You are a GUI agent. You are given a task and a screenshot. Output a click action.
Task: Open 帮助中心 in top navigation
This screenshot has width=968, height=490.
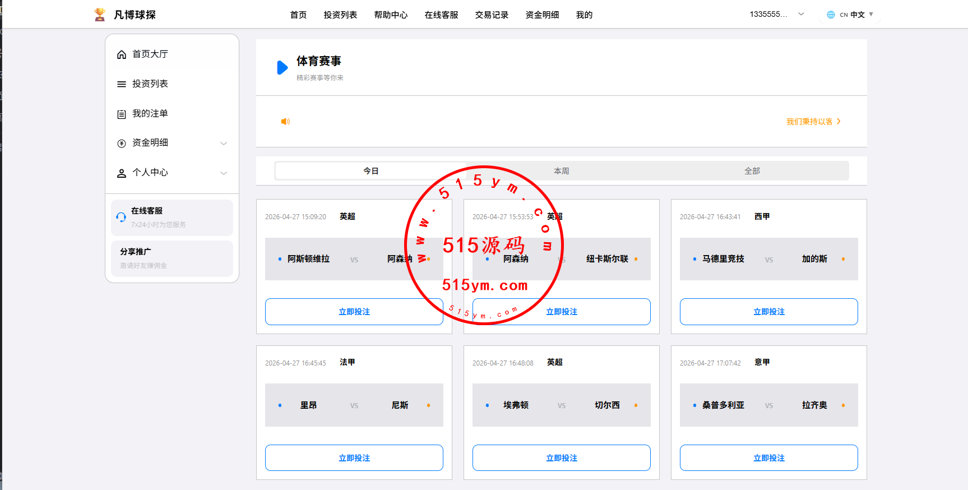pos(391,15)
